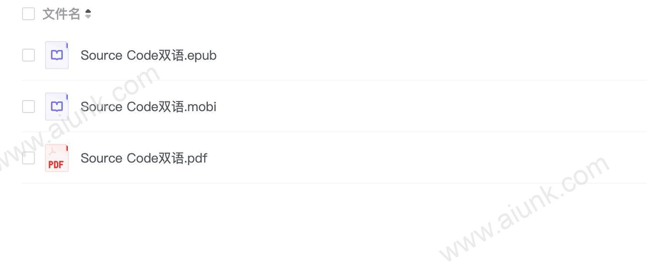The image size is (647, 270).
Task: Click the descending sort arrow next to 文件名
Action: coord(88,17)
